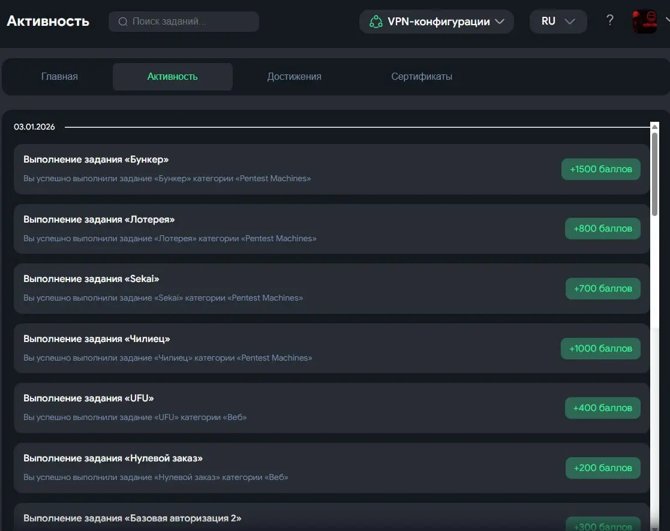The height and width of the screenshot is (531, 670).
Task: Click the +700 баллов badge
Action: (603, 289)
